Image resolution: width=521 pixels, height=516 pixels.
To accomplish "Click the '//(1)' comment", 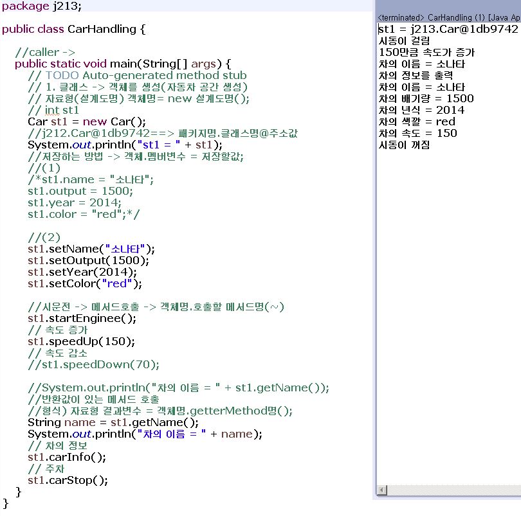I will tap(44, 168).
